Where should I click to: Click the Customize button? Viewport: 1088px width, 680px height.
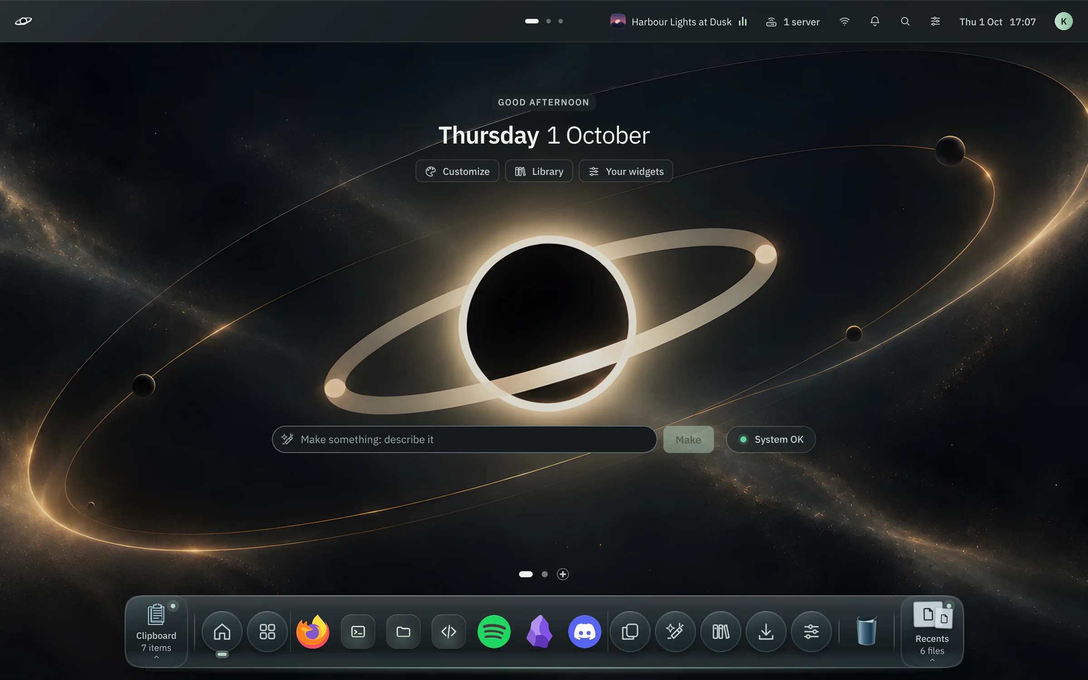point(457,171)
